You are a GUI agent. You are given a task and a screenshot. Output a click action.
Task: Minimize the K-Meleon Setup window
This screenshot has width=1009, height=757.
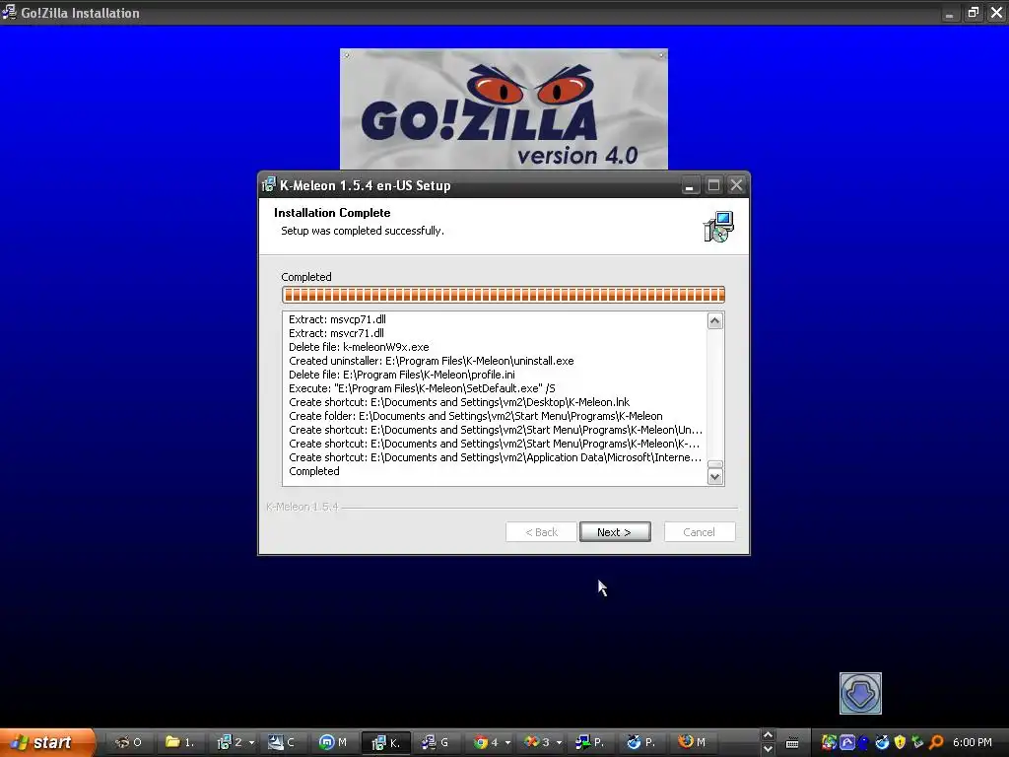pyautogui.click(x=690, y=185)
